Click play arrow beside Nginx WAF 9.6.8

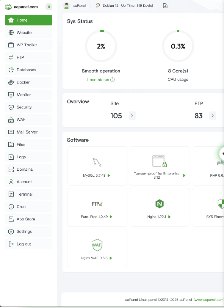[x=111, y=258]
